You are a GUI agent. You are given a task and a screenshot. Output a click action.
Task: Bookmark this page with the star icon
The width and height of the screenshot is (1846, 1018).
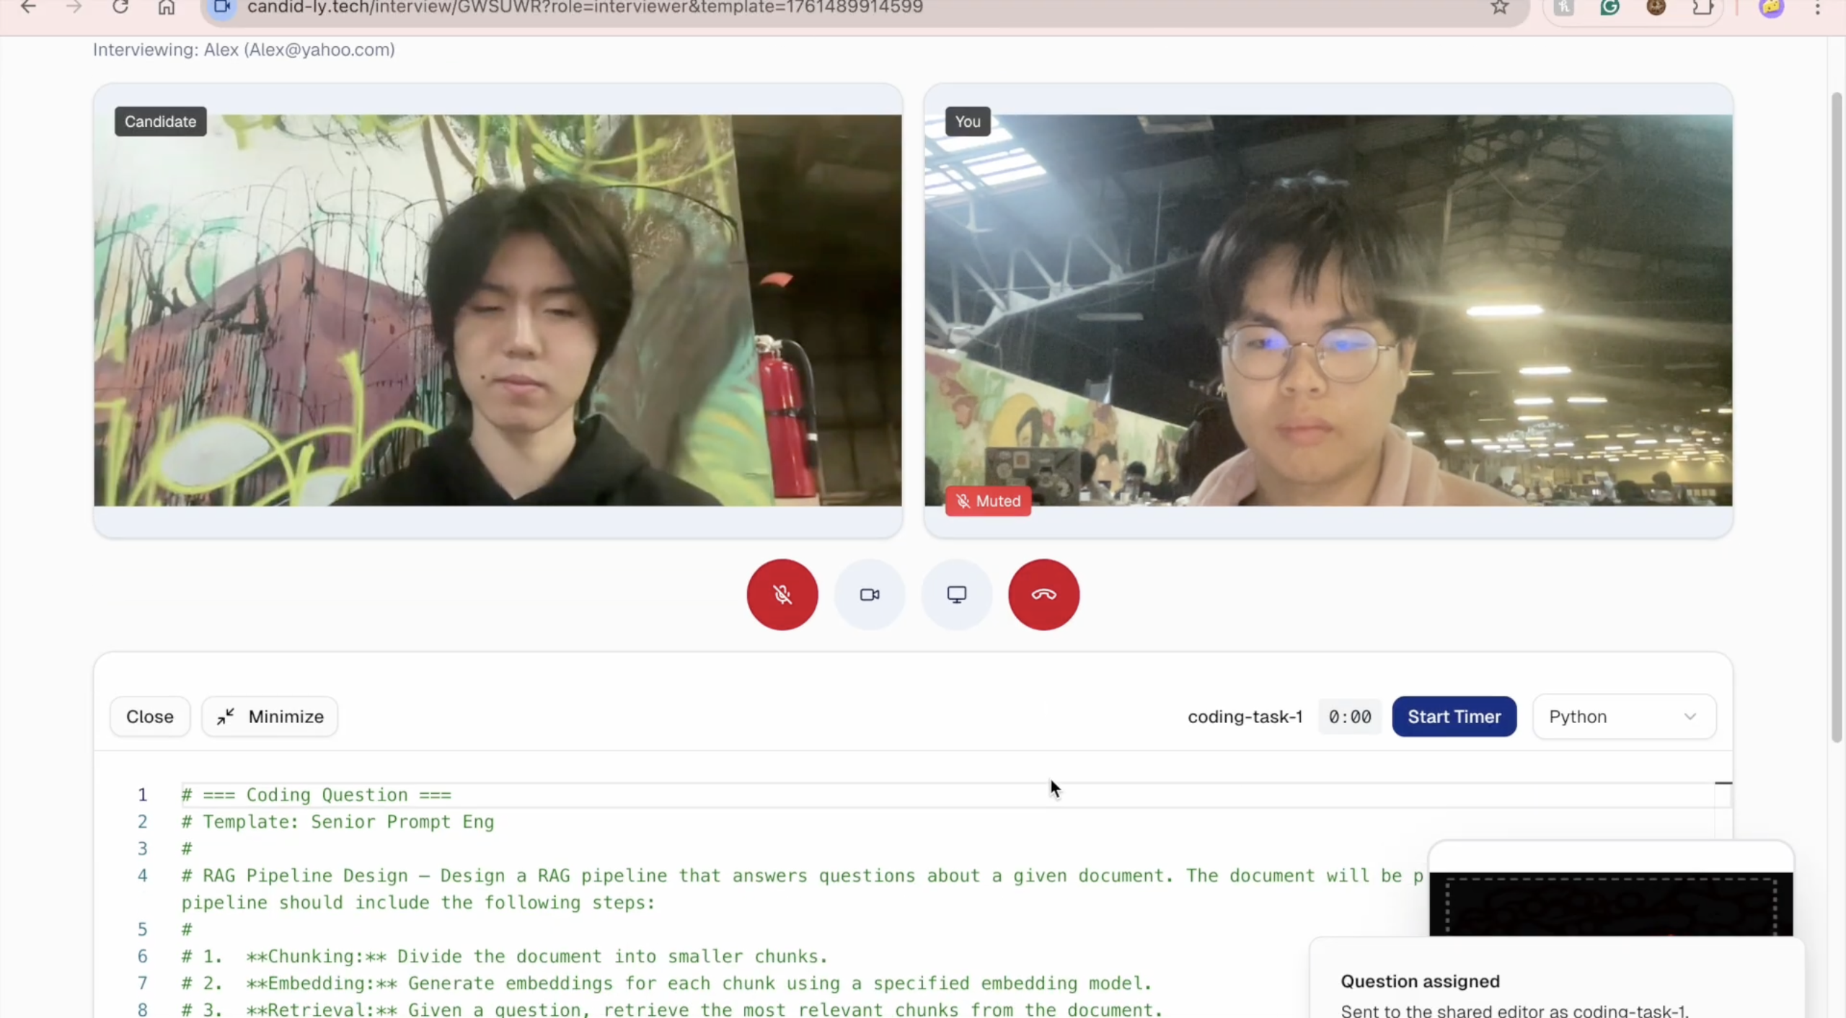click(x=1500, y=7)
